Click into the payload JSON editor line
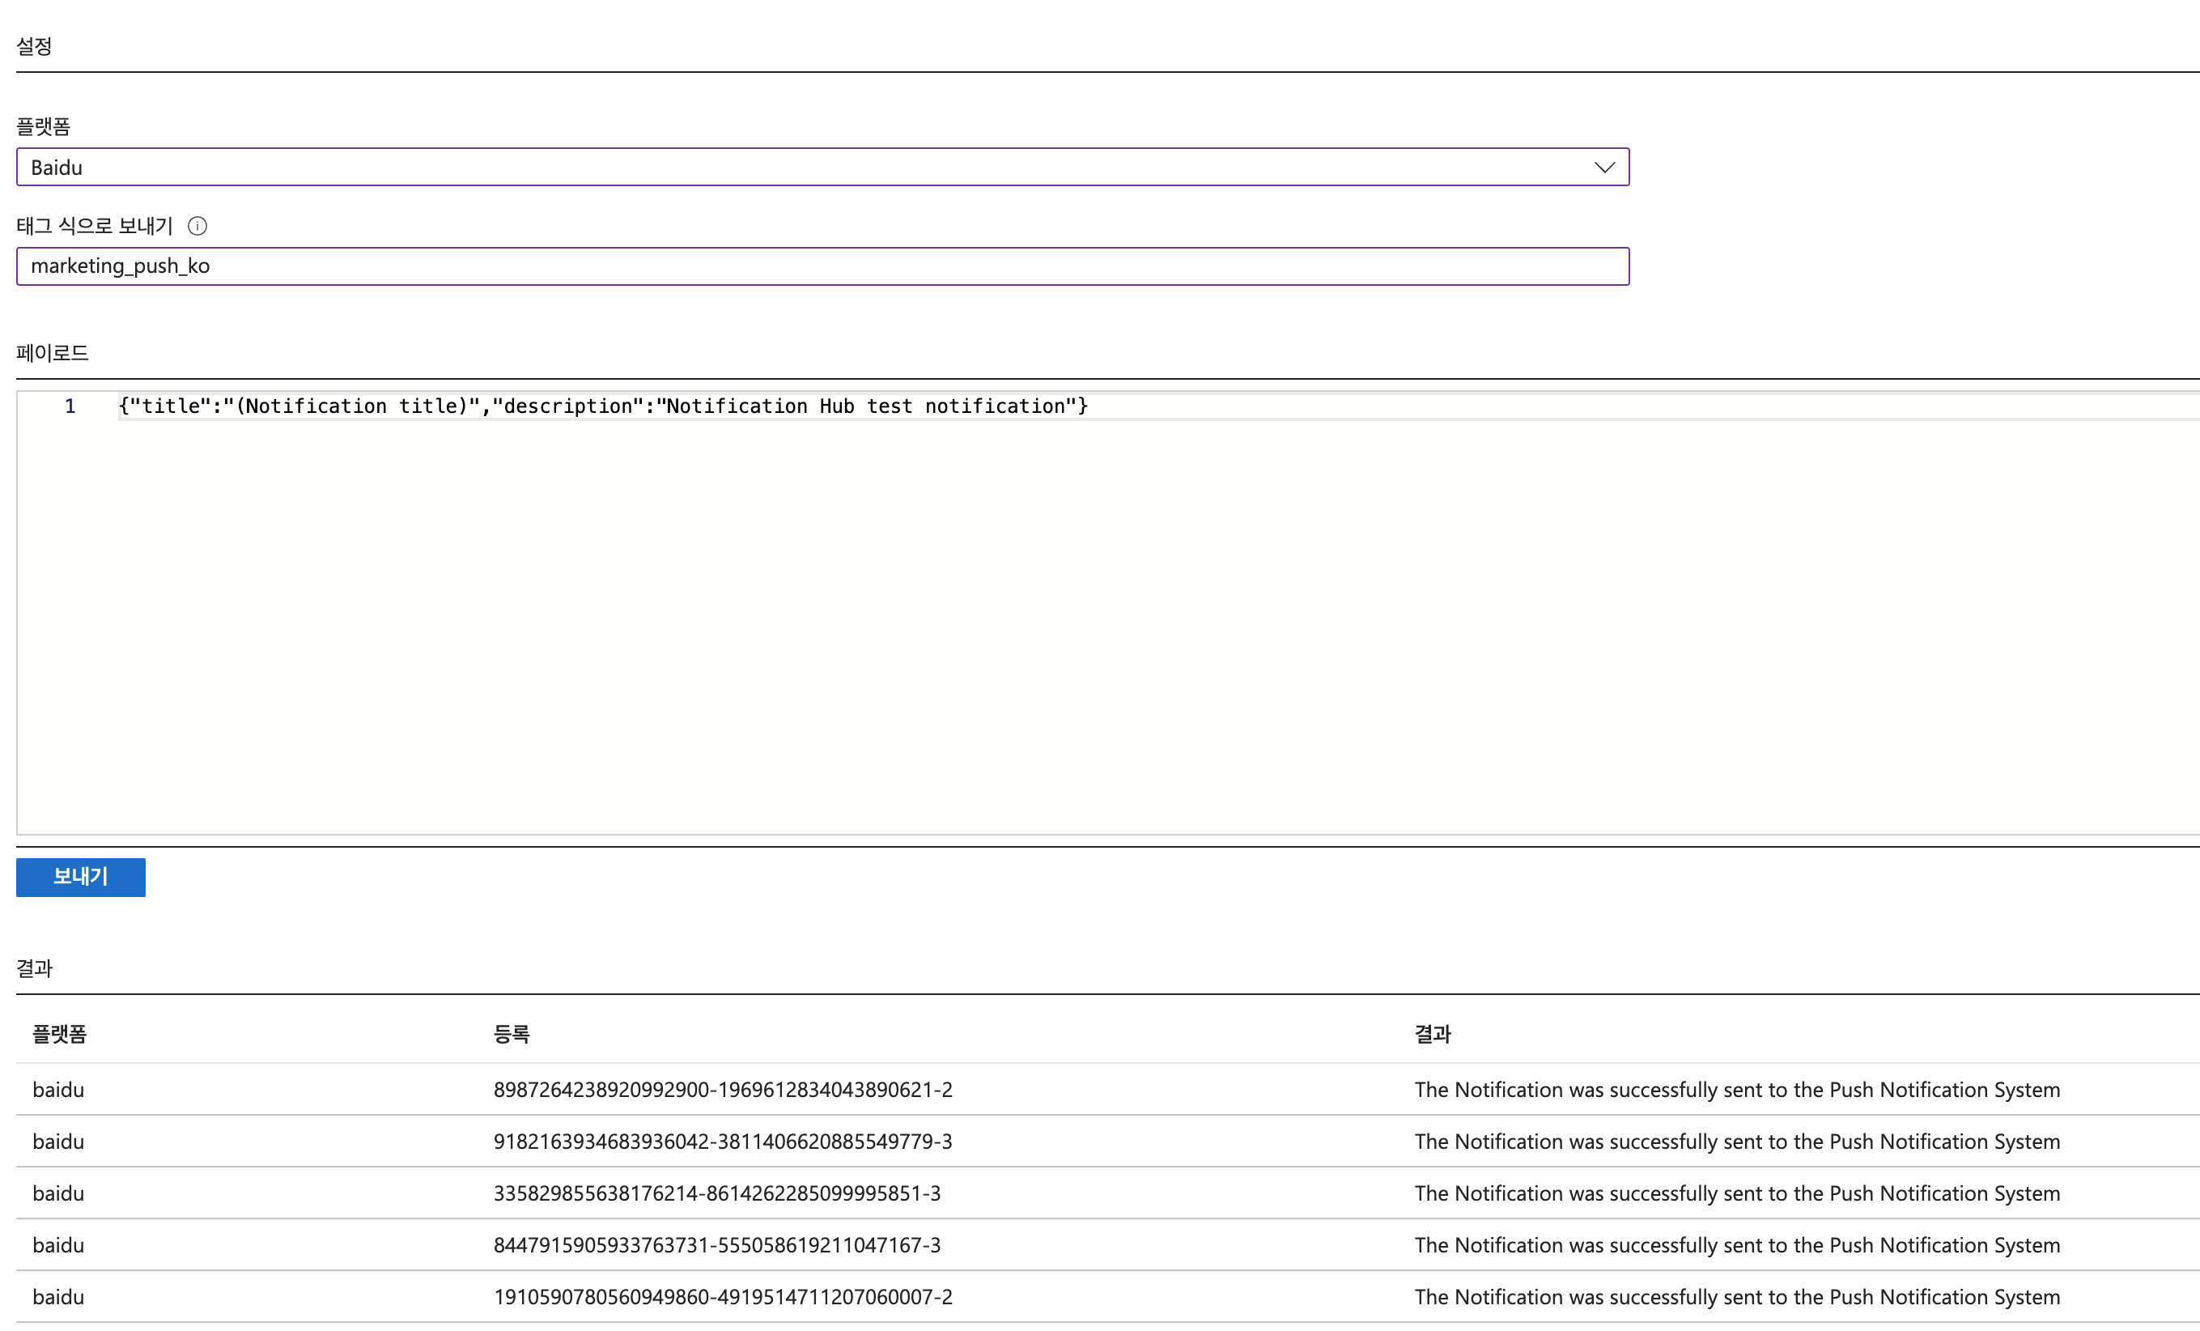Viewport: 2200px width, 1331px height. [603, 406]
